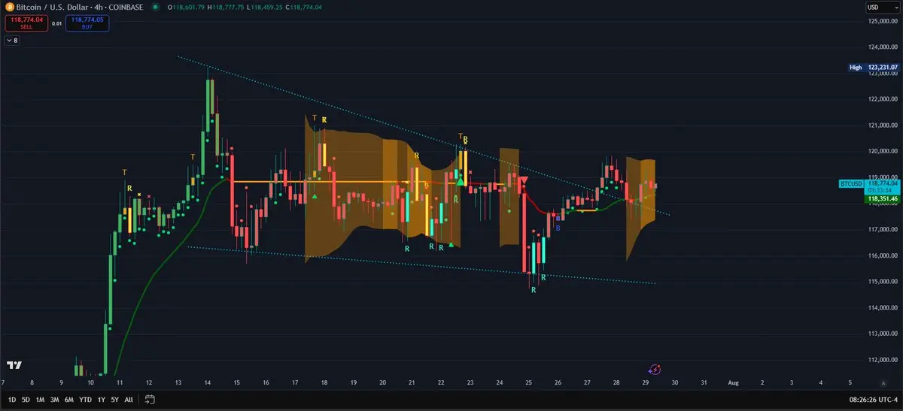Click the 125,000.00 price axis label
The width and height of the screenshot is (903, 411).
pyautogui.click(x=883, y=21)
